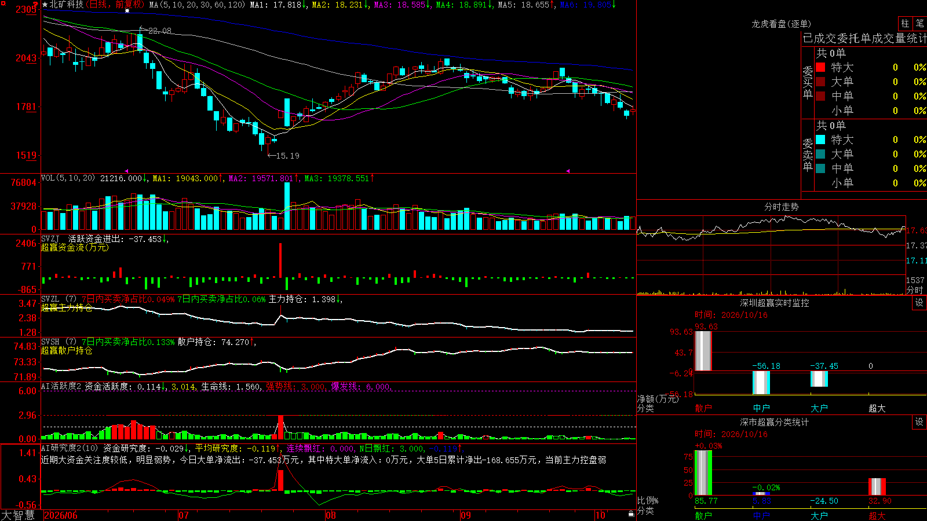This screenshot has height=521, width=927.
Task: Click the white star marker on the K-line chart
Action: [127, 10]
